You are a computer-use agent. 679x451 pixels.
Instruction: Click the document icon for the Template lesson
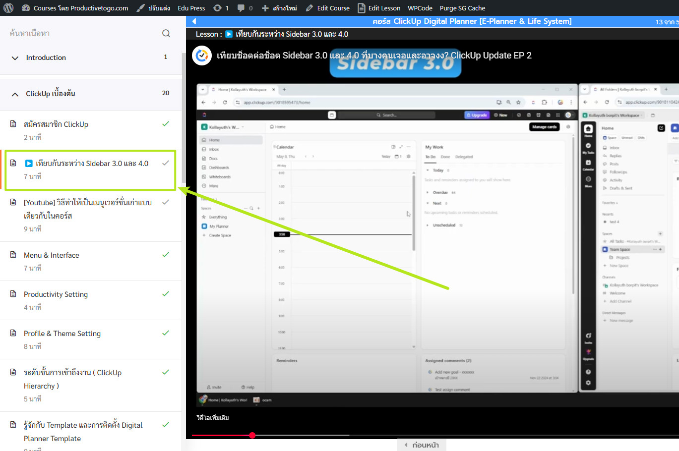click(13, 425)
